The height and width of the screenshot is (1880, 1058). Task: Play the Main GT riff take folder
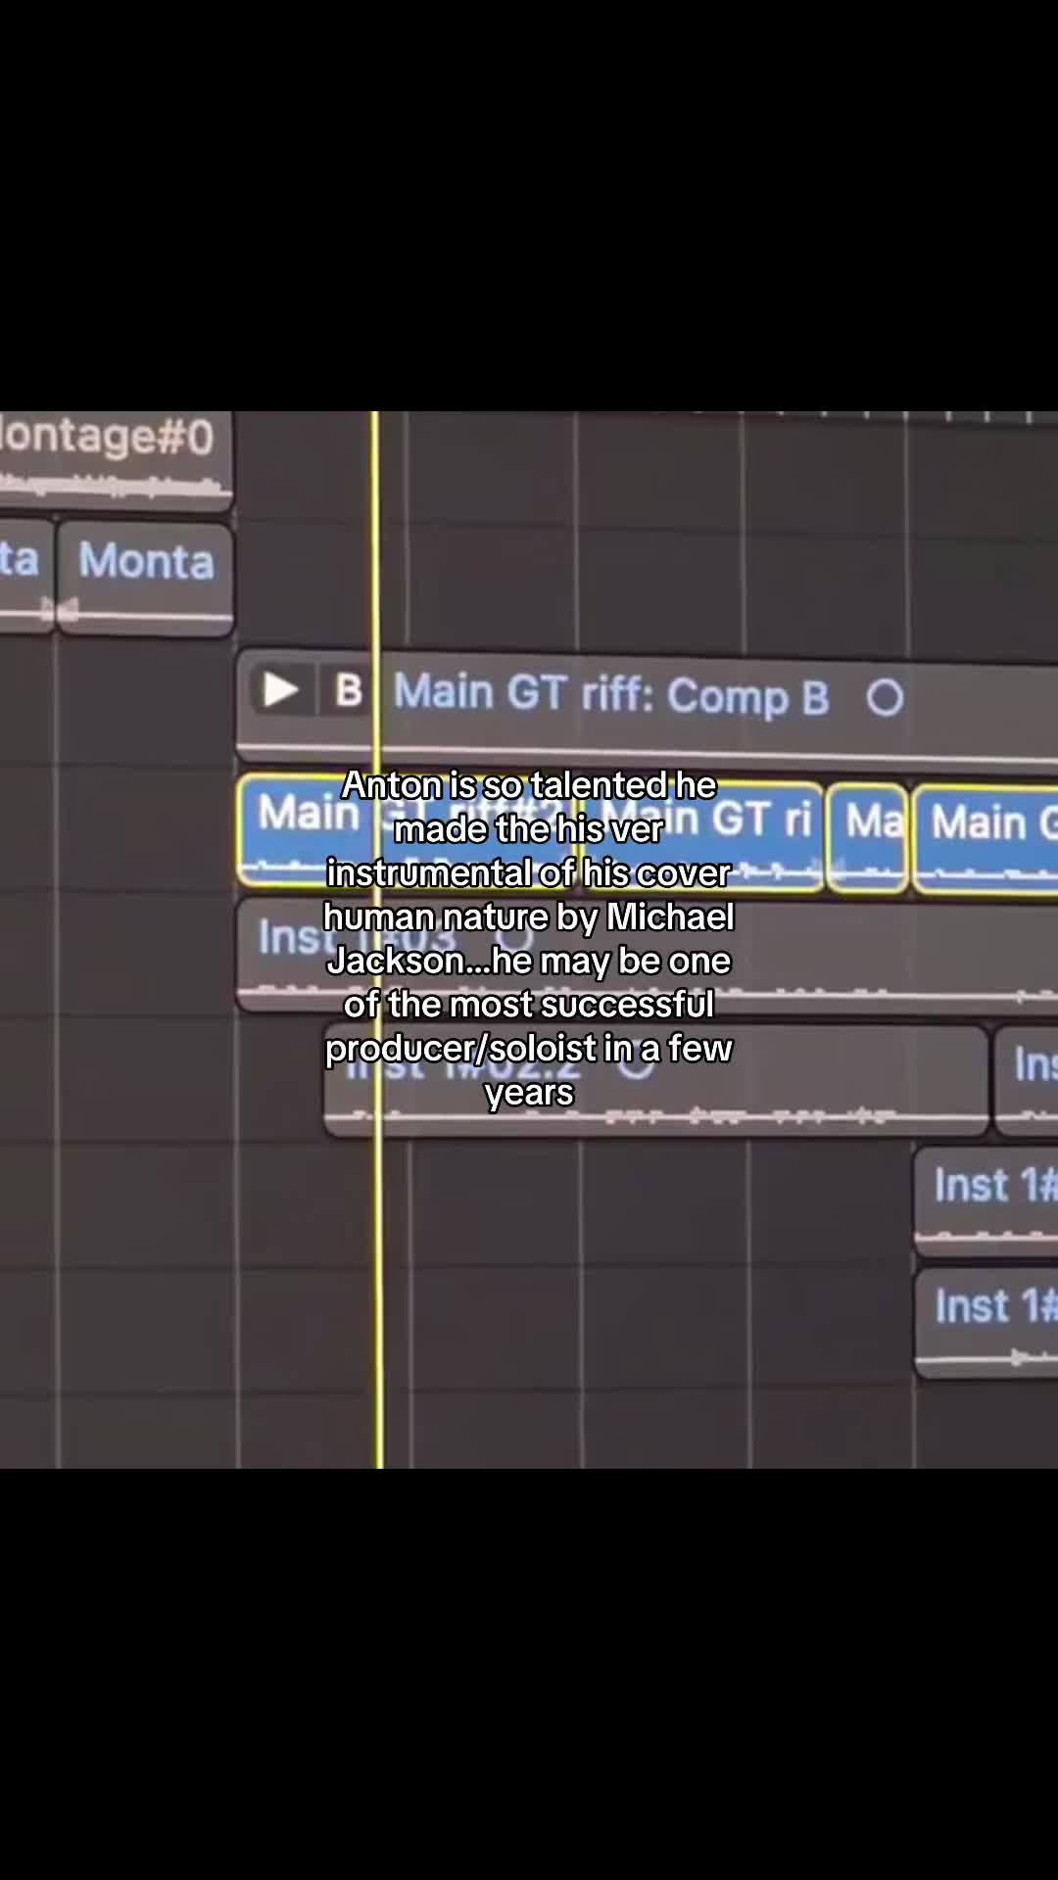point(281,690)
